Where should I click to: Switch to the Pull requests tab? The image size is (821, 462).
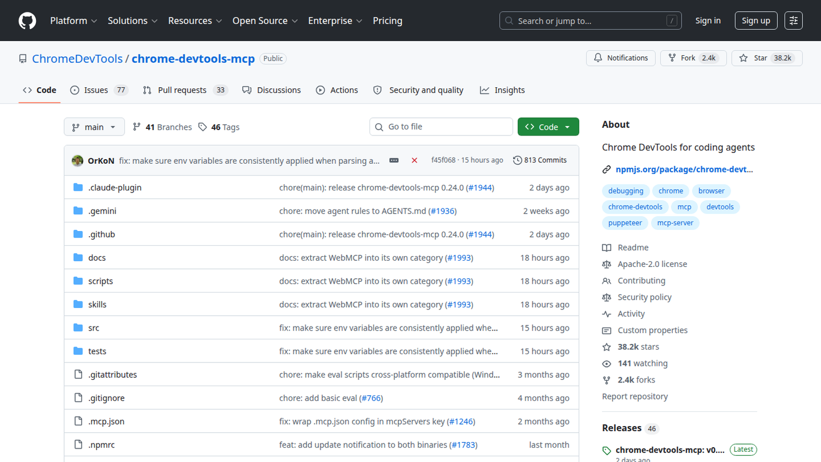click(x=185, y=90)
